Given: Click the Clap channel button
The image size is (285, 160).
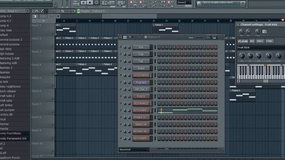Looking at the screenshot, I should point(141,54).
